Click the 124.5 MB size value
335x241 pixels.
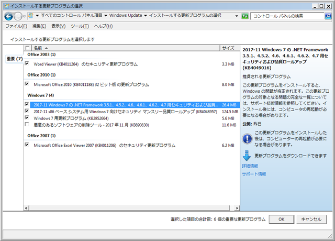230,112
